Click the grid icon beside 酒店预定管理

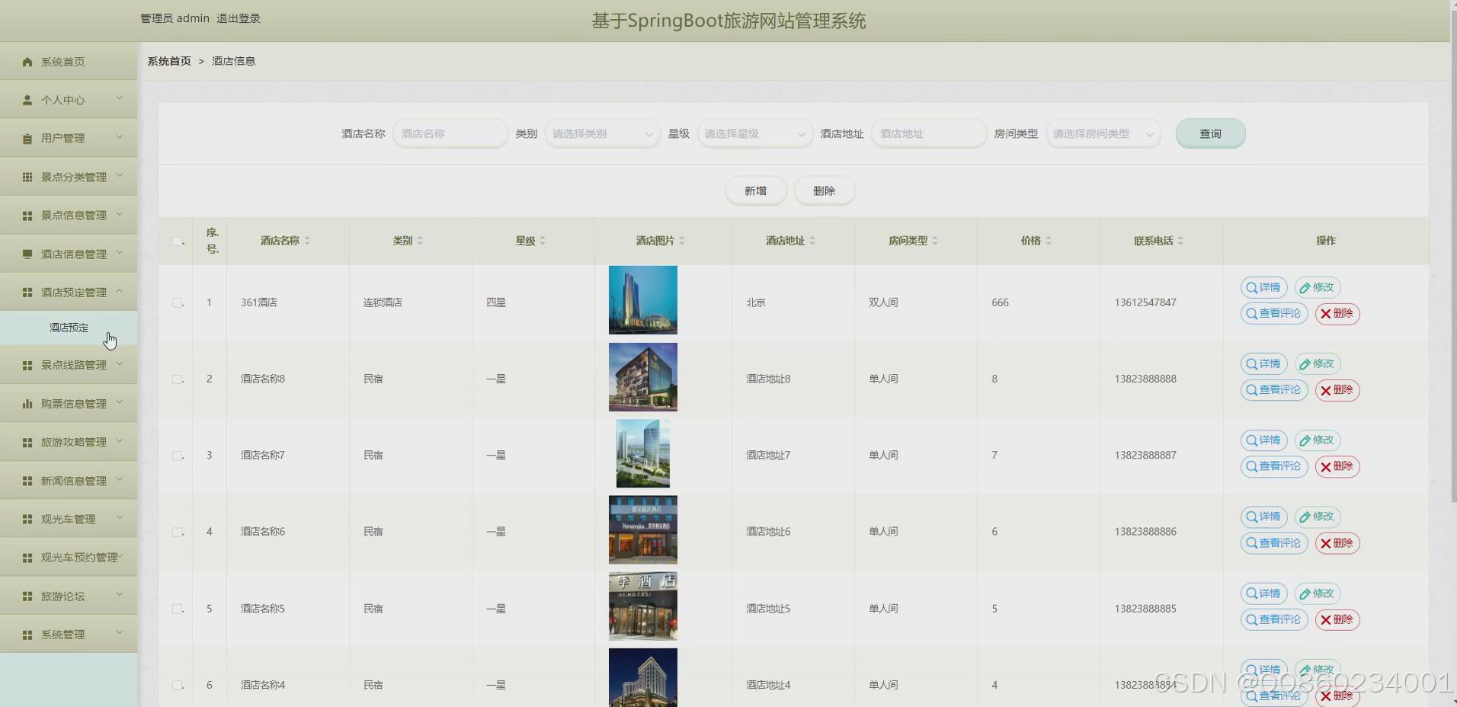click(27, 293)
